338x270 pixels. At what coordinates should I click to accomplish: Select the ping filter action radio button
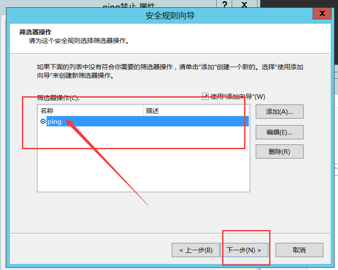pyautogui.click(x=43, y=121)
